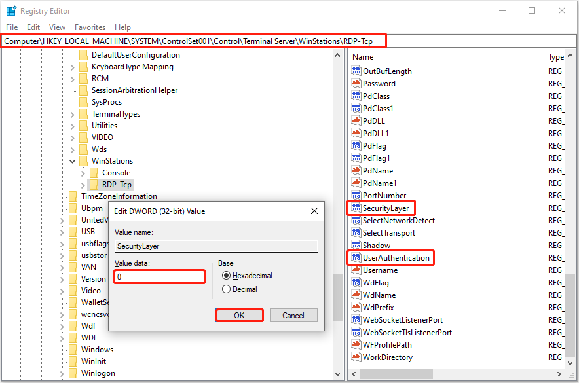Click the Value data input field

point(160,277)
